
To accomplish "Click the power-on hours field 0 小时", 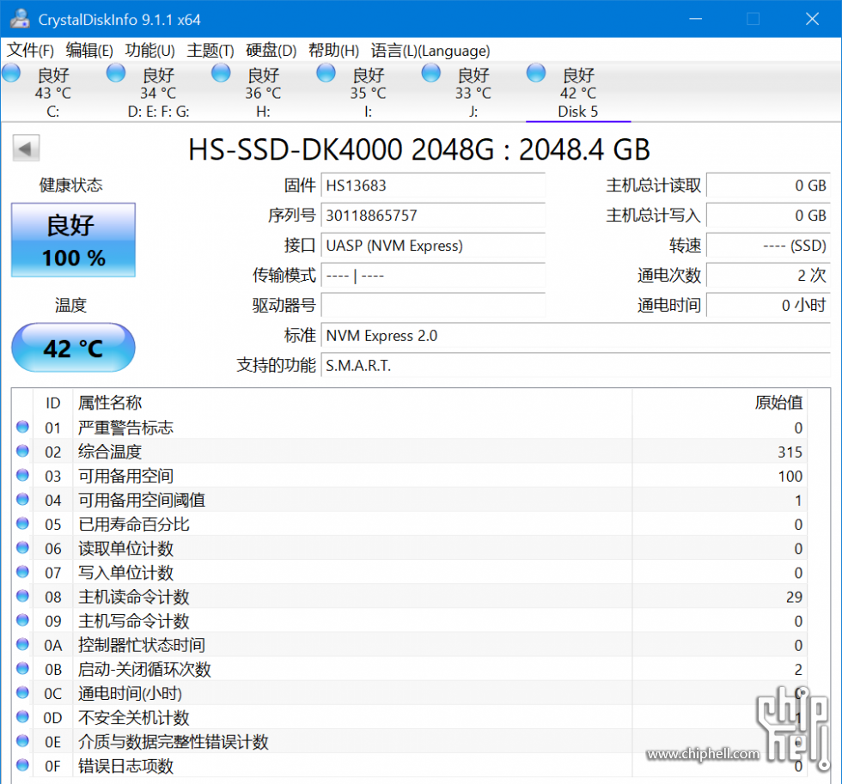I will click(768, 306).
